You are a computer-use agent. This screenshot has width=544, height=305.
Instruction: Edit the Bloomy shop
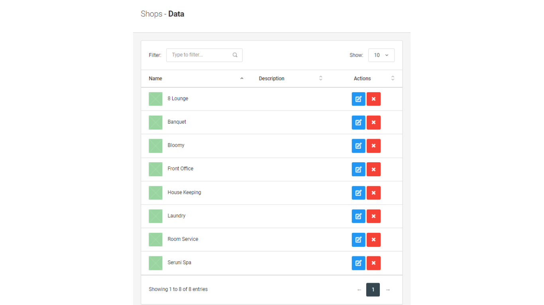pos(358,146)
